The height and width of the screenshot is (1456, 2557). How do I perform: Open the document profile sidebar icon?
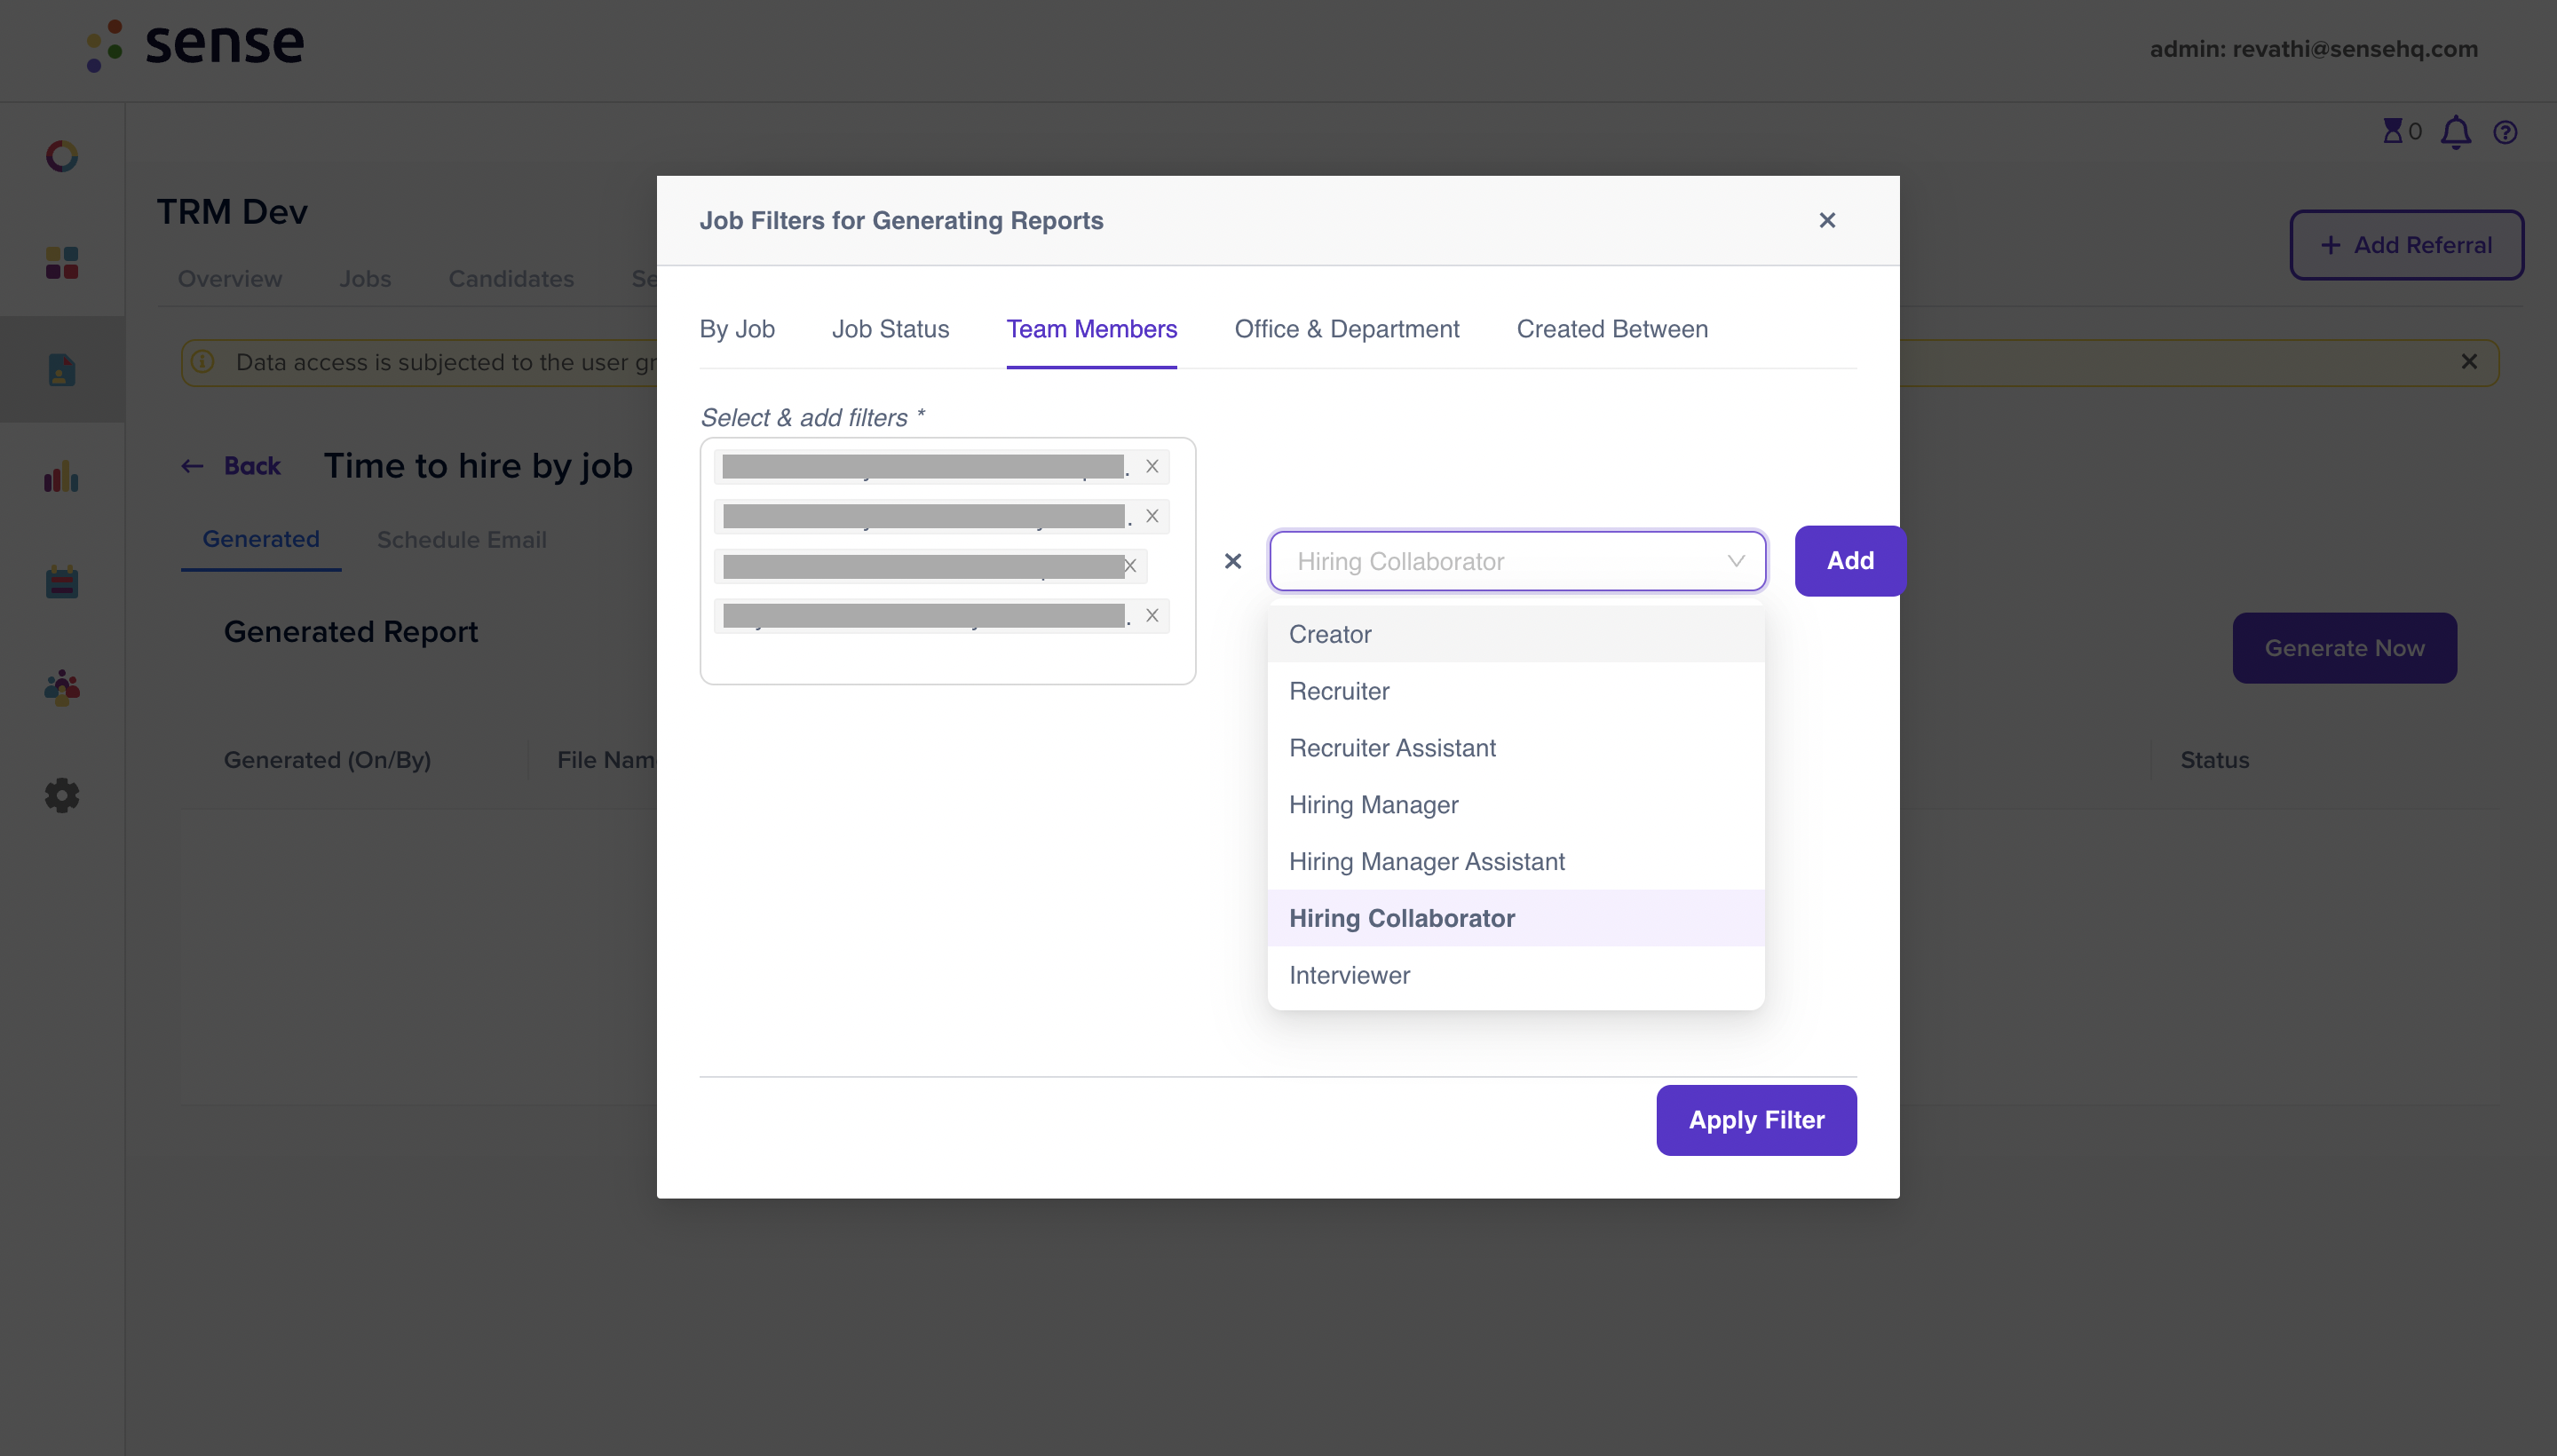click(x=62, y=370)
